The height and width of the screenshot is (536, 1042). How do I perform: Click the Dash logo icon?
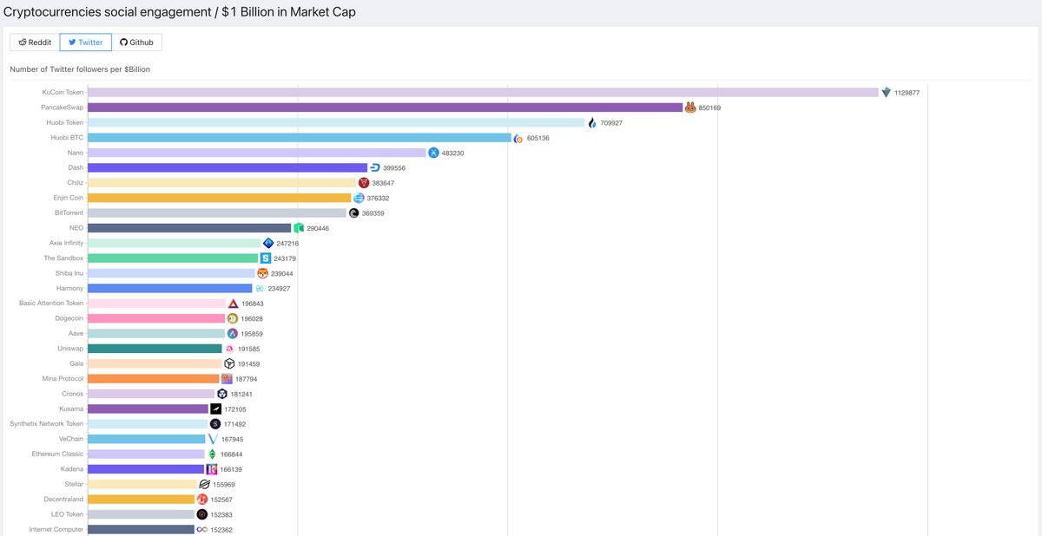pyautogui.click(x=375, y=168)
